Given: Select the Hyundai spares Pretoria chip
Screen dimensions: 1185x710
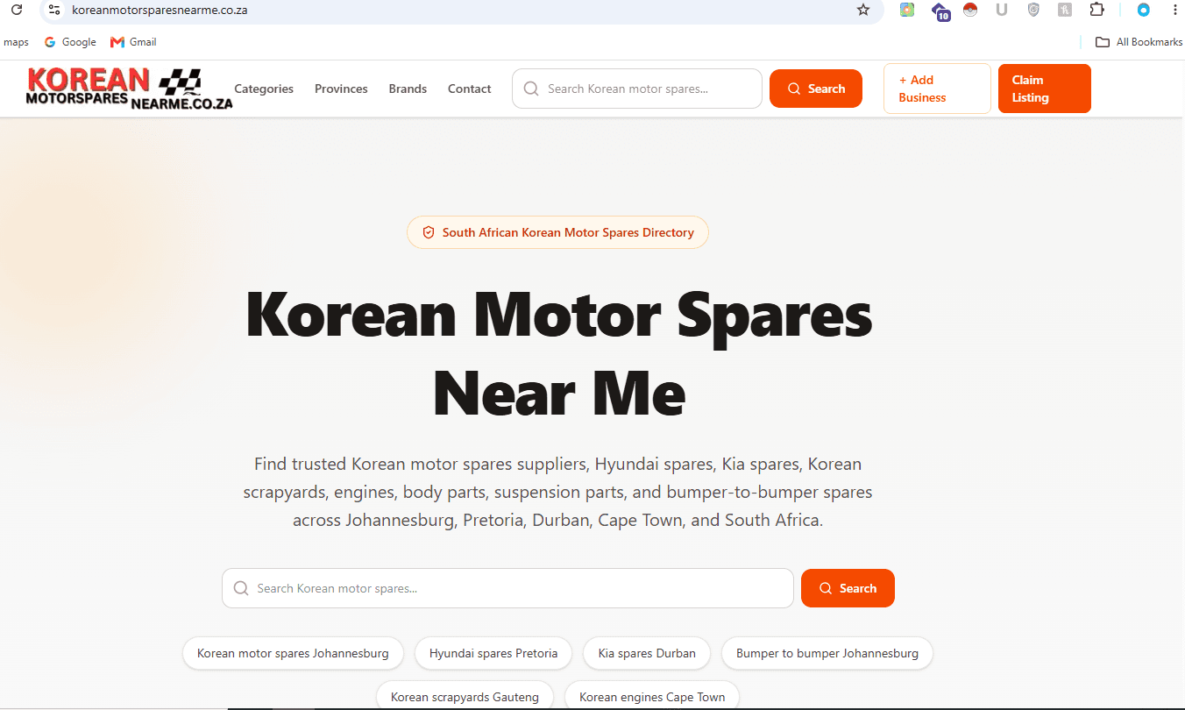Looking at the screenshot, I should pos(493,653).
